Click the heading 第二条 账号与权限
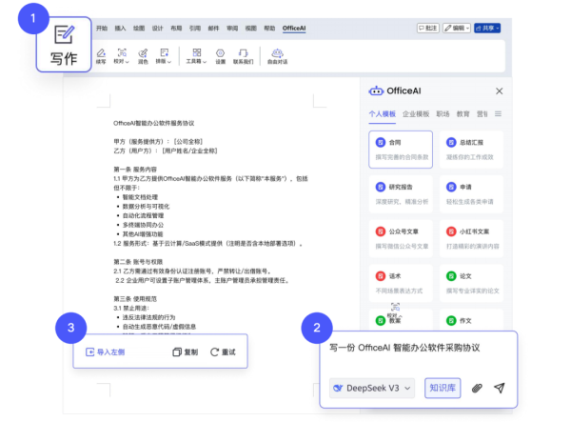Screen dimensions: 571x422 click(138, 262)
